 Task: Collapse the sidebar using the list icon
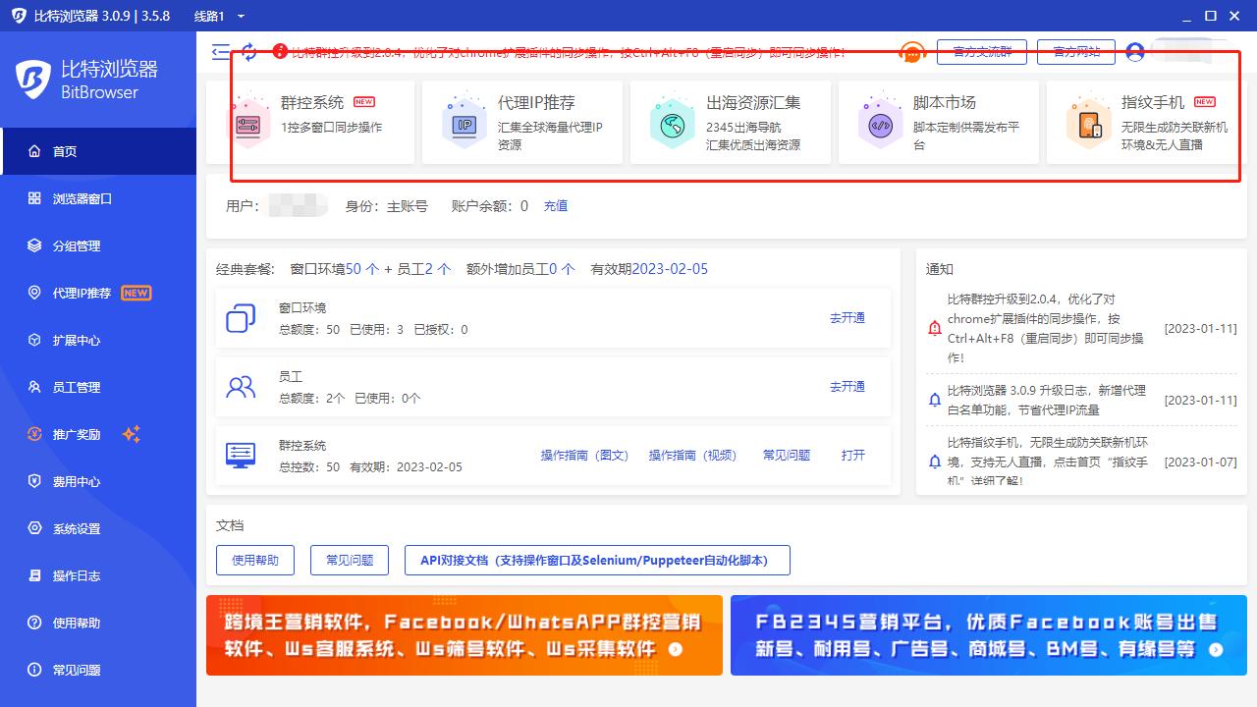coord(221,53)
